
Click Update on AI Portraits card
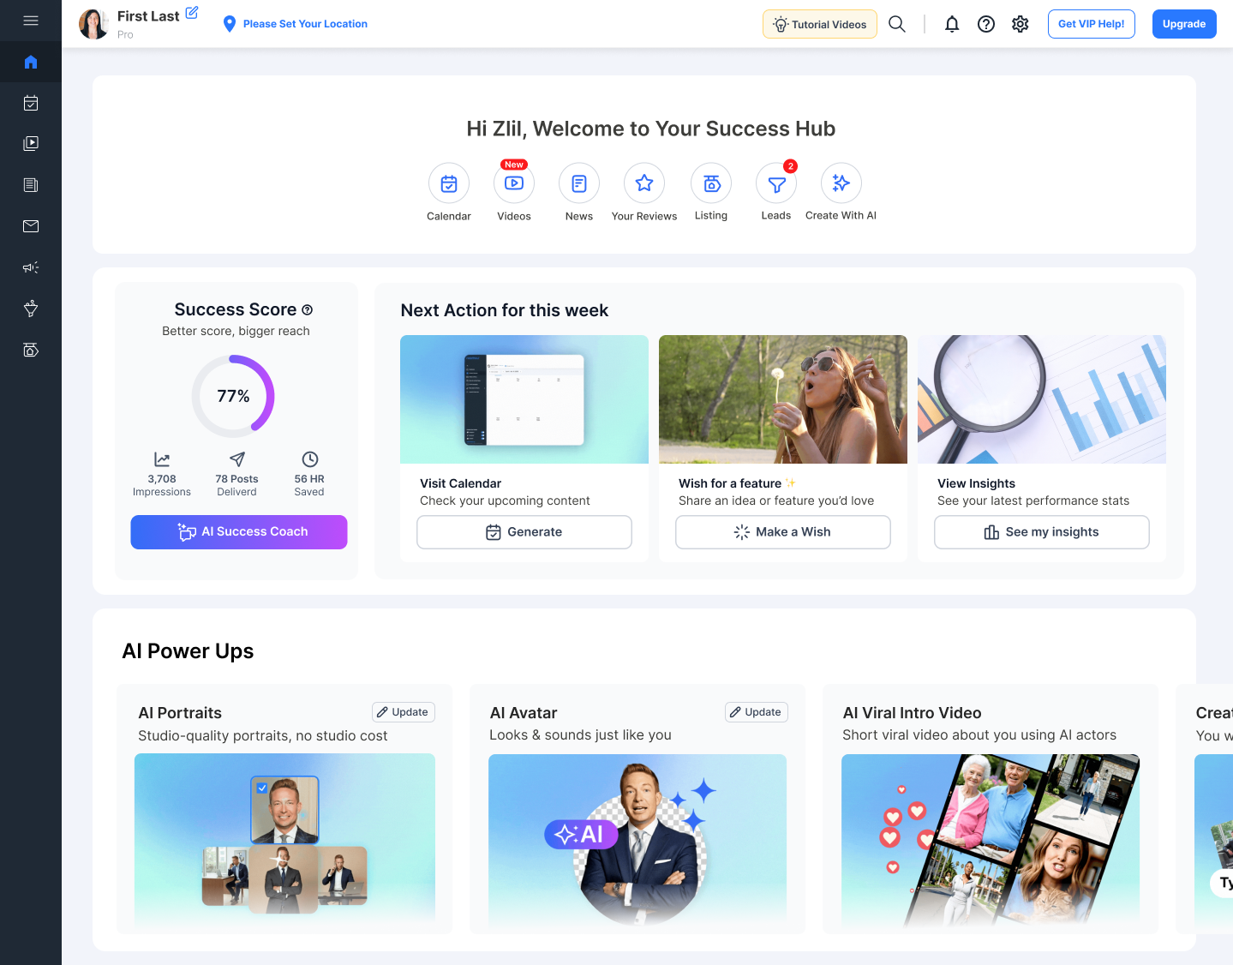404,712
